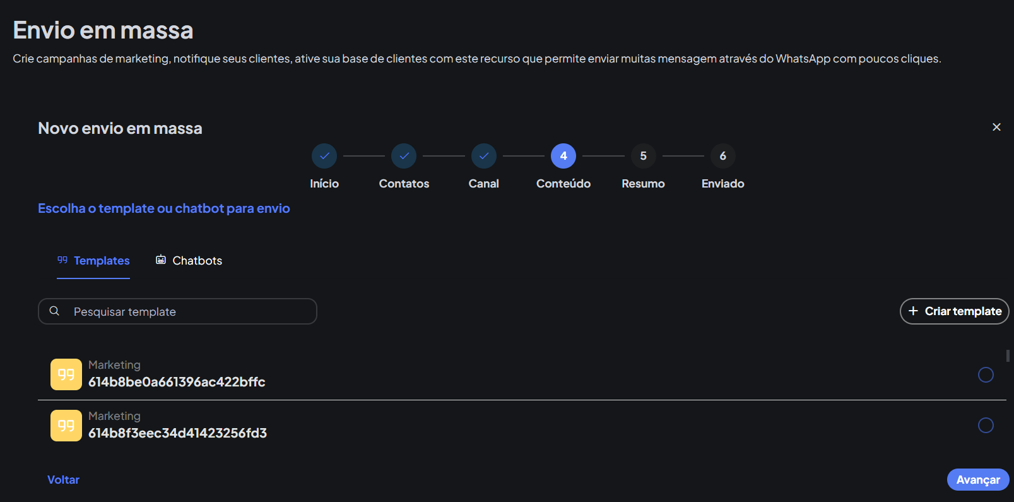Click the step 4 Conteúdo circle
1014x502 pixels.
563,156
